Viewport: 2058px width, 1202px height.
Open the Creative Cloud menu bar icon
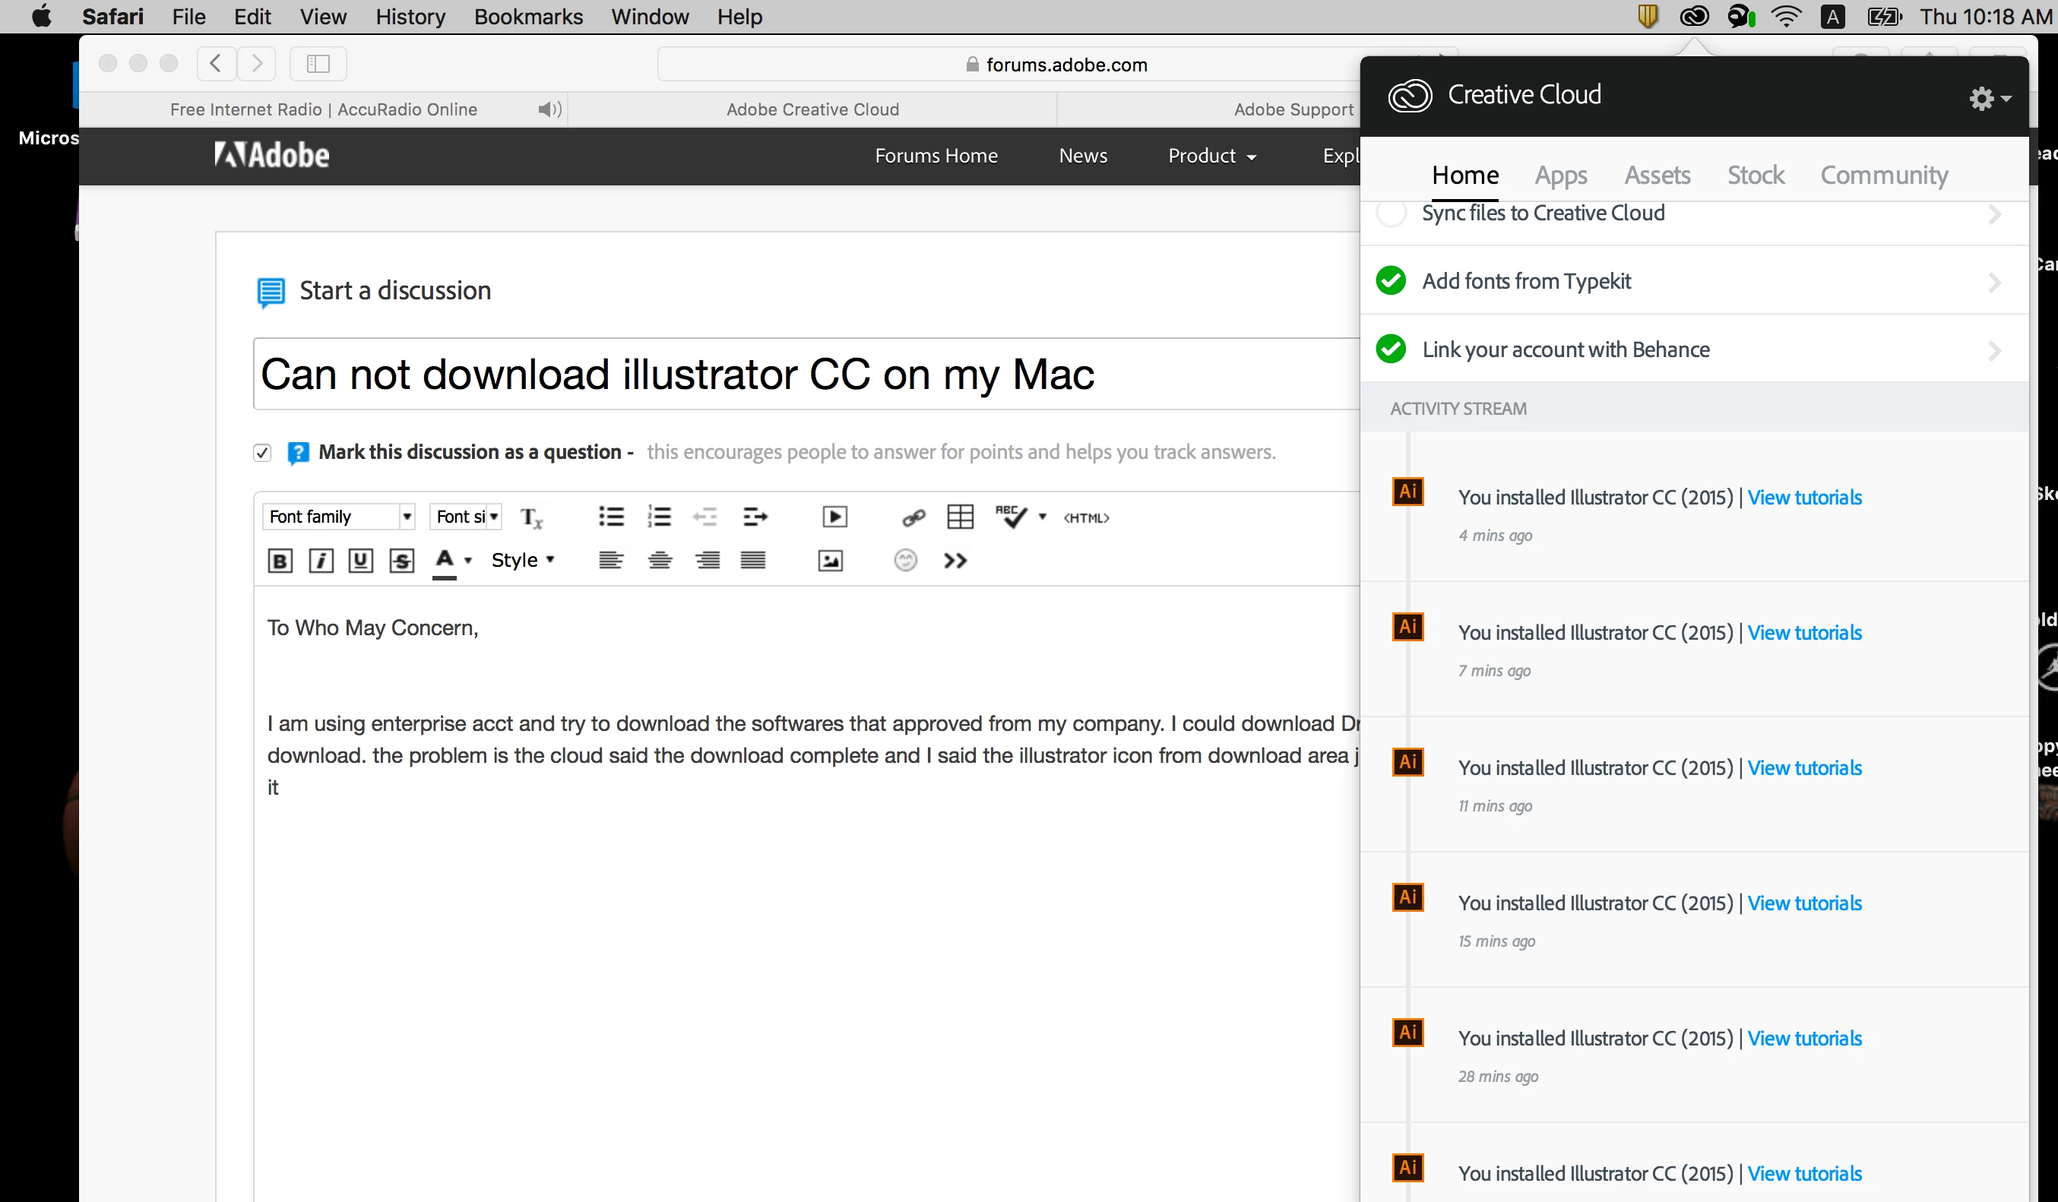point(1695,16)
